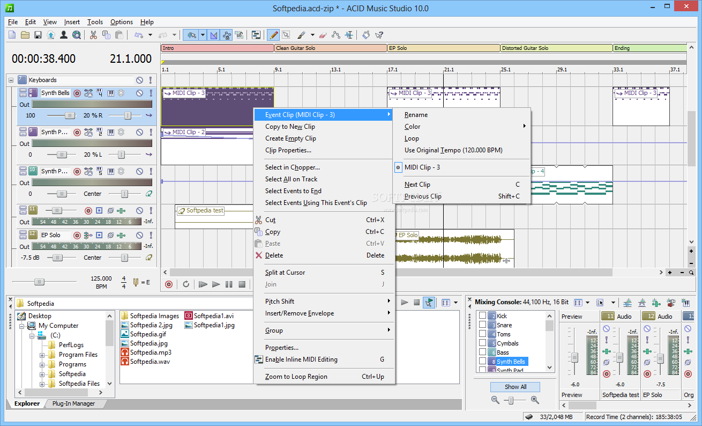702x426 pixels.
Task: Collapse the Keyboards folder track
Action: point(10,80)
